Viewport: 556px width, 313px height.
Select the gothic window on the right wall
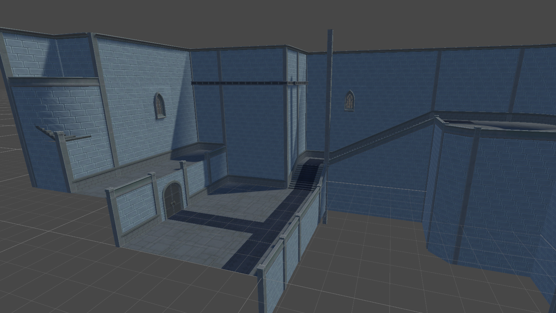tap(350, 100)
